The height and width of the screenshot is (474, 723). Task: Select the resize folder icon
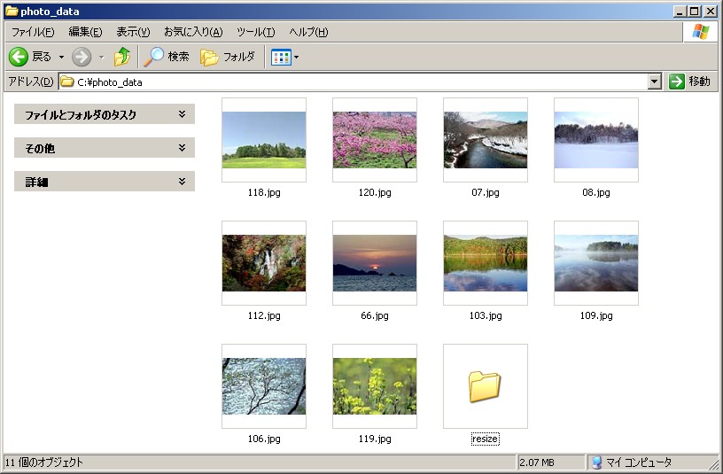pos(484,386)
